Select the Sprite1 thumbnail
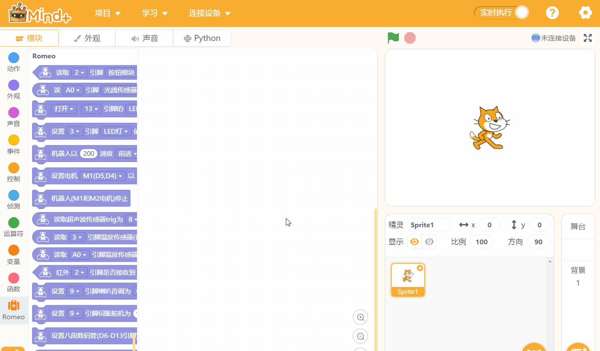 [408, 280]
